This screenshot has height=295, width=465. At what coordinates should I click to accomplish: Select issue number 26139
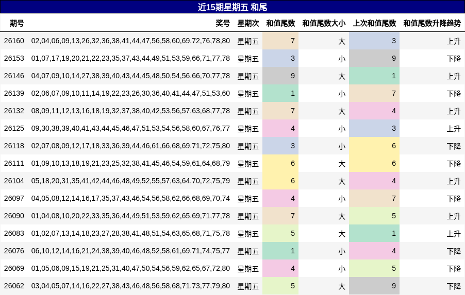[14, 93]
